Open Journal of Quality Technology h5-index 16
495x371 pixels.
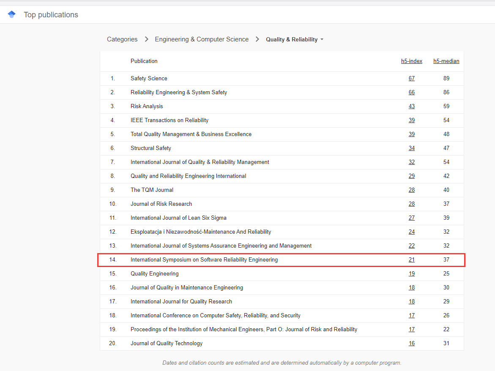click(412, 343)
